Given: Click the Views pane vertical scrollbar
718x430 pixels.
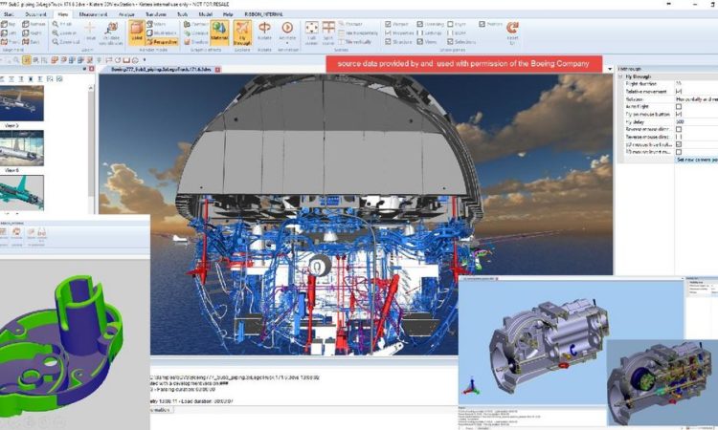Looking at the screenshot, I should tap(91, 146).
